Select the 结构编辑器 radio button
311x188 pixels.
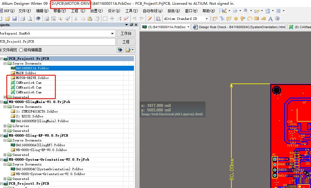pyautogui.click(x=30, y=50)
